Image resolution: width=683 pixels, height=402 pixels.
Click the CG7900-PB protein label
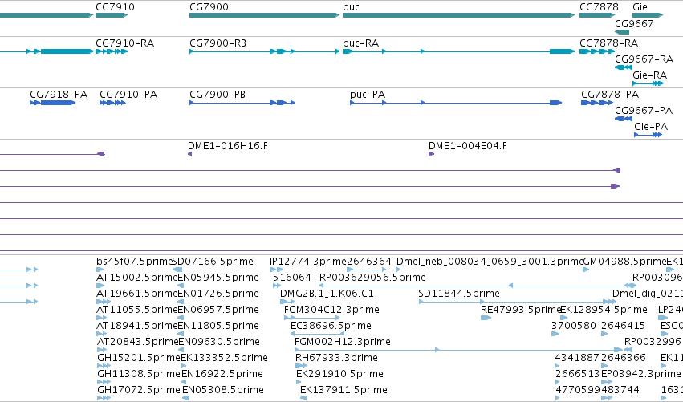[x=218, y=95]
